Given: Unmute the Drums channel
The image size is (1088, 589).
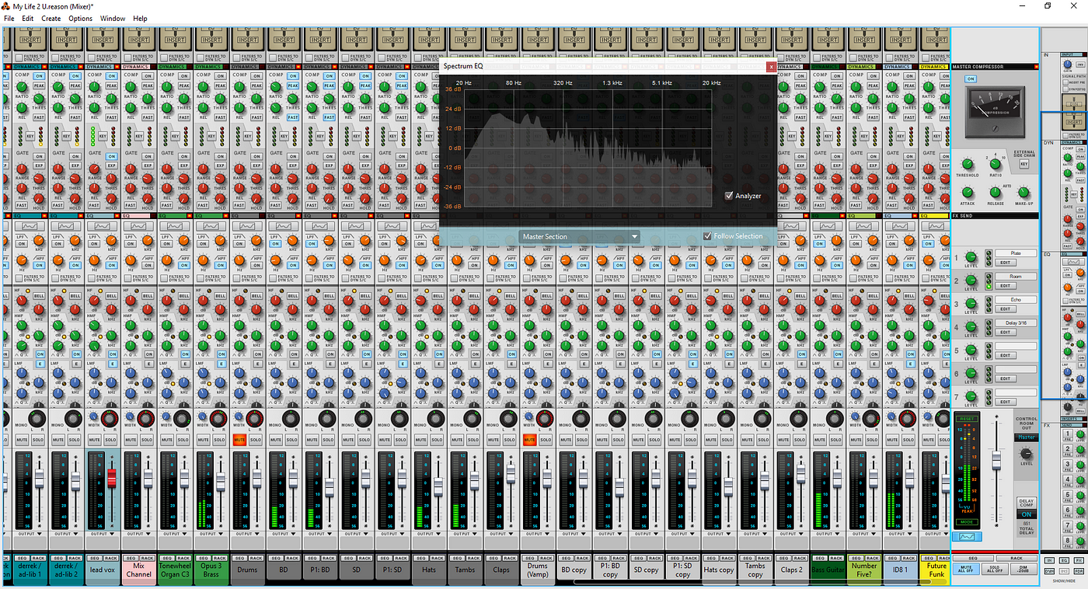Looking at the screenshot, I should (x=240, y=440).
